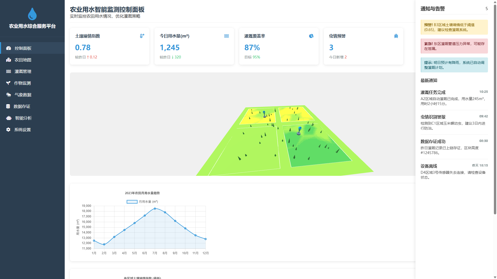Click the weather cloud icon in sidebar

click(9, 95)
